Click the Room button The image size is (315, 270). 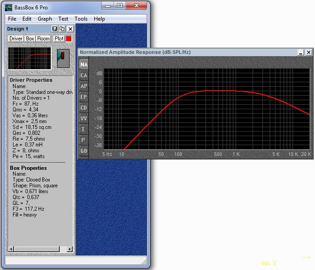click(44, 39)
